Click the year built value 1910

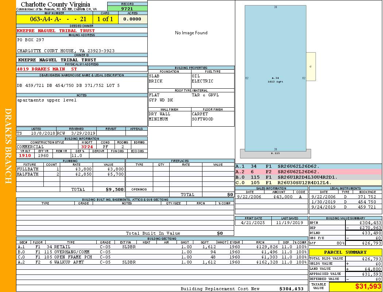point(25,155)
